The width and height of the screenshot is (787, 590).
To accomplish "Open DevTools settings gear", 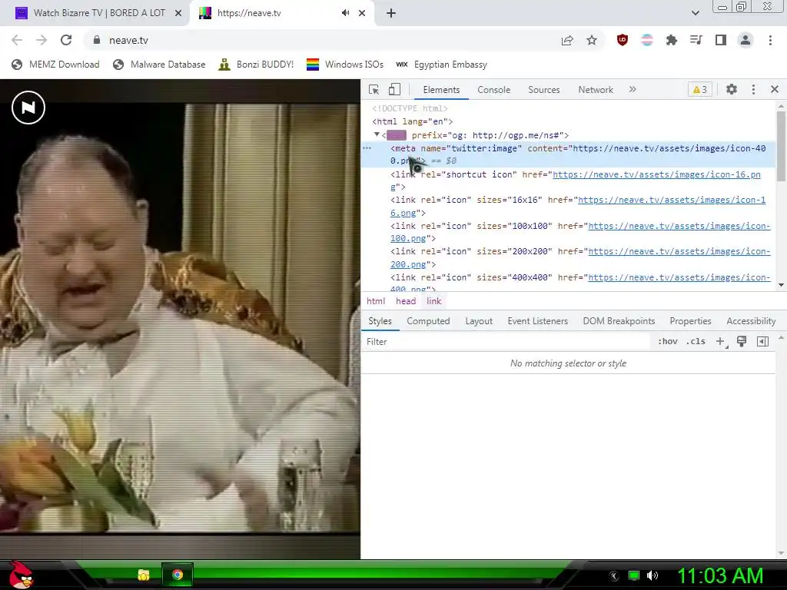I will (x=732, y=89).
